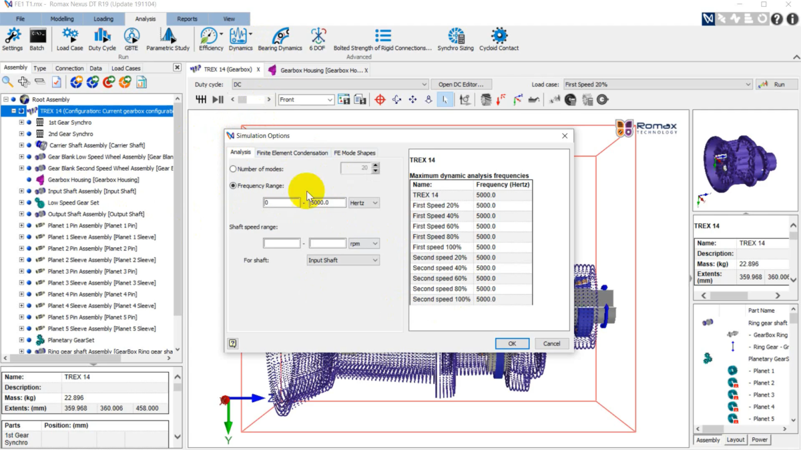Click the expand-all plus icon in the Assembly toolbar
The image size is (801, 450).
pos(24,82)
